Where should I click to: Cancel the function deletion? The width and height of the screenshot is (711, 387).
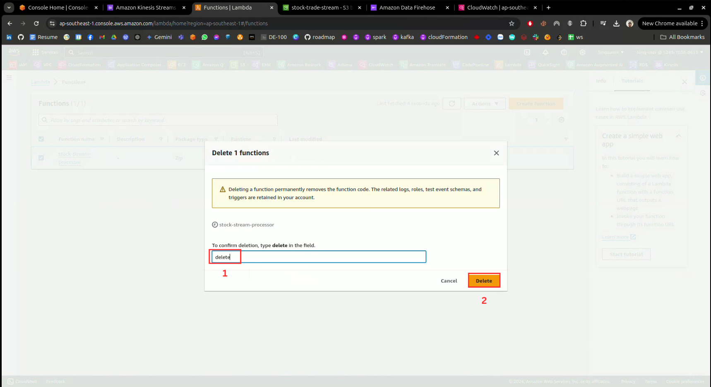449,281
